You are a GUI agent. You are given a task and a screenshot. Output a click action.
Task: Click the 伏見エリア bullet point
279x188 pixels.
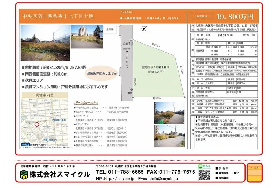click(x=33, y=80)
